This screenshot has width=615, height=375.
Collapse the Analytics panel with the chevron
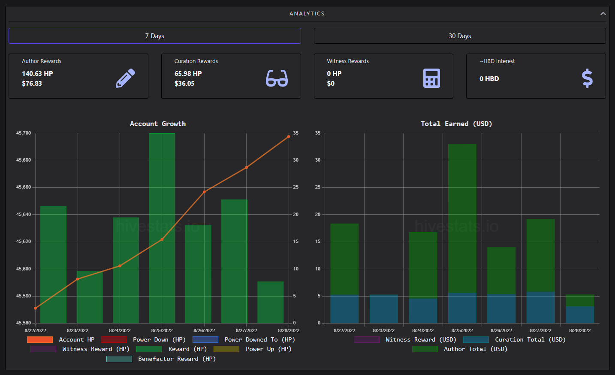click(603, 14)
